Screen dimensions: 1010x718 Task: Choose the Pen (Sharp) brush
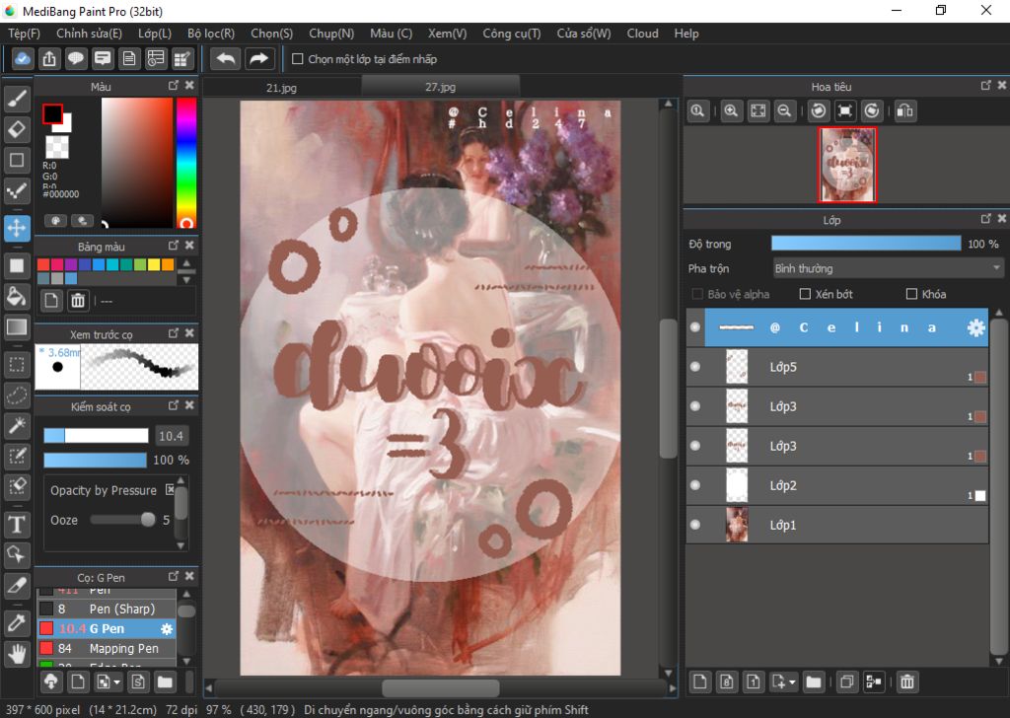coord(107,609)
